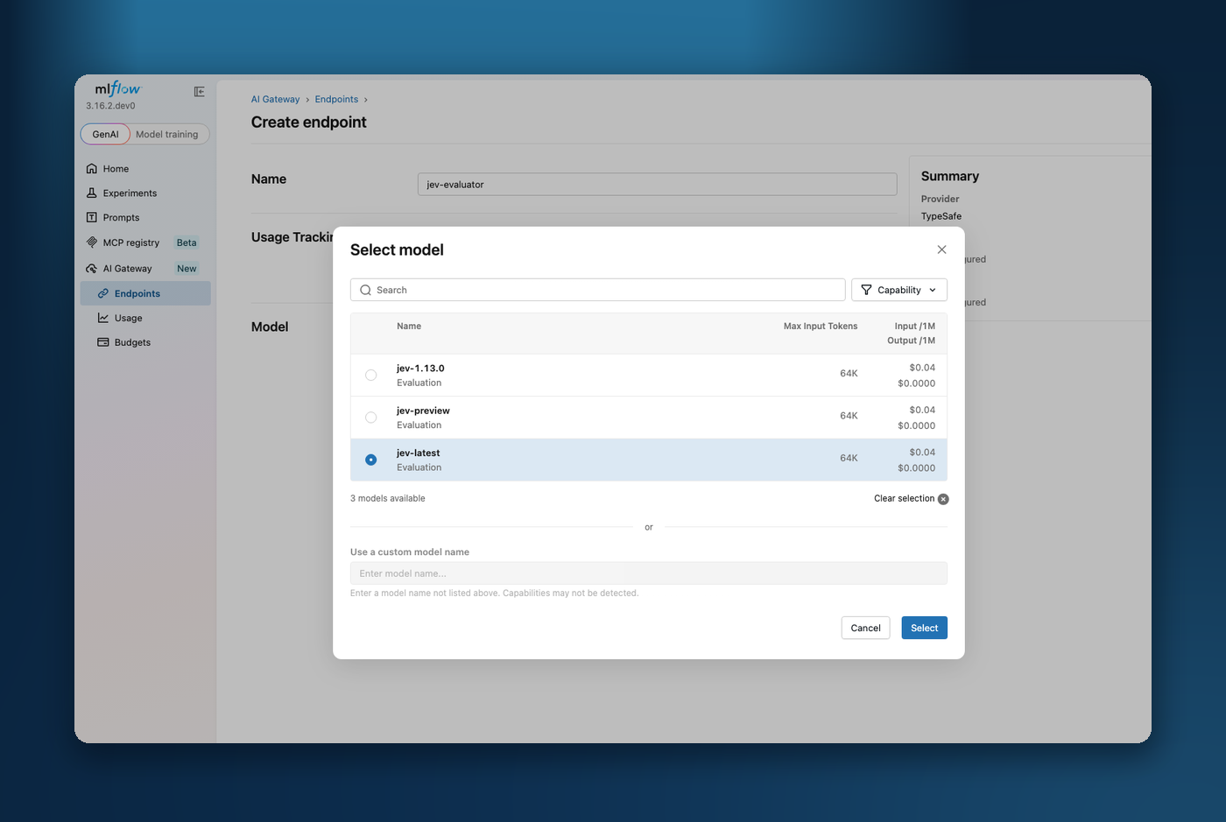
Task: Click the jev-1.13.0 model name
Action: (x=420, y=369)
